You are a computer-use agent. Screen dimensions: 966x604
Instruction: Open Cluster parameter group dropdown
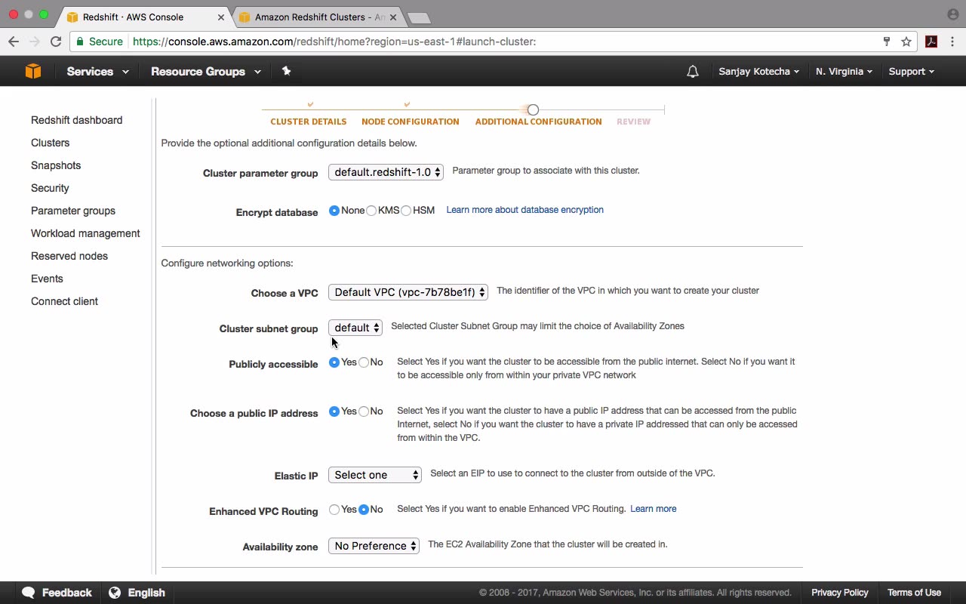pyautogui.click(x=386, y=172)
